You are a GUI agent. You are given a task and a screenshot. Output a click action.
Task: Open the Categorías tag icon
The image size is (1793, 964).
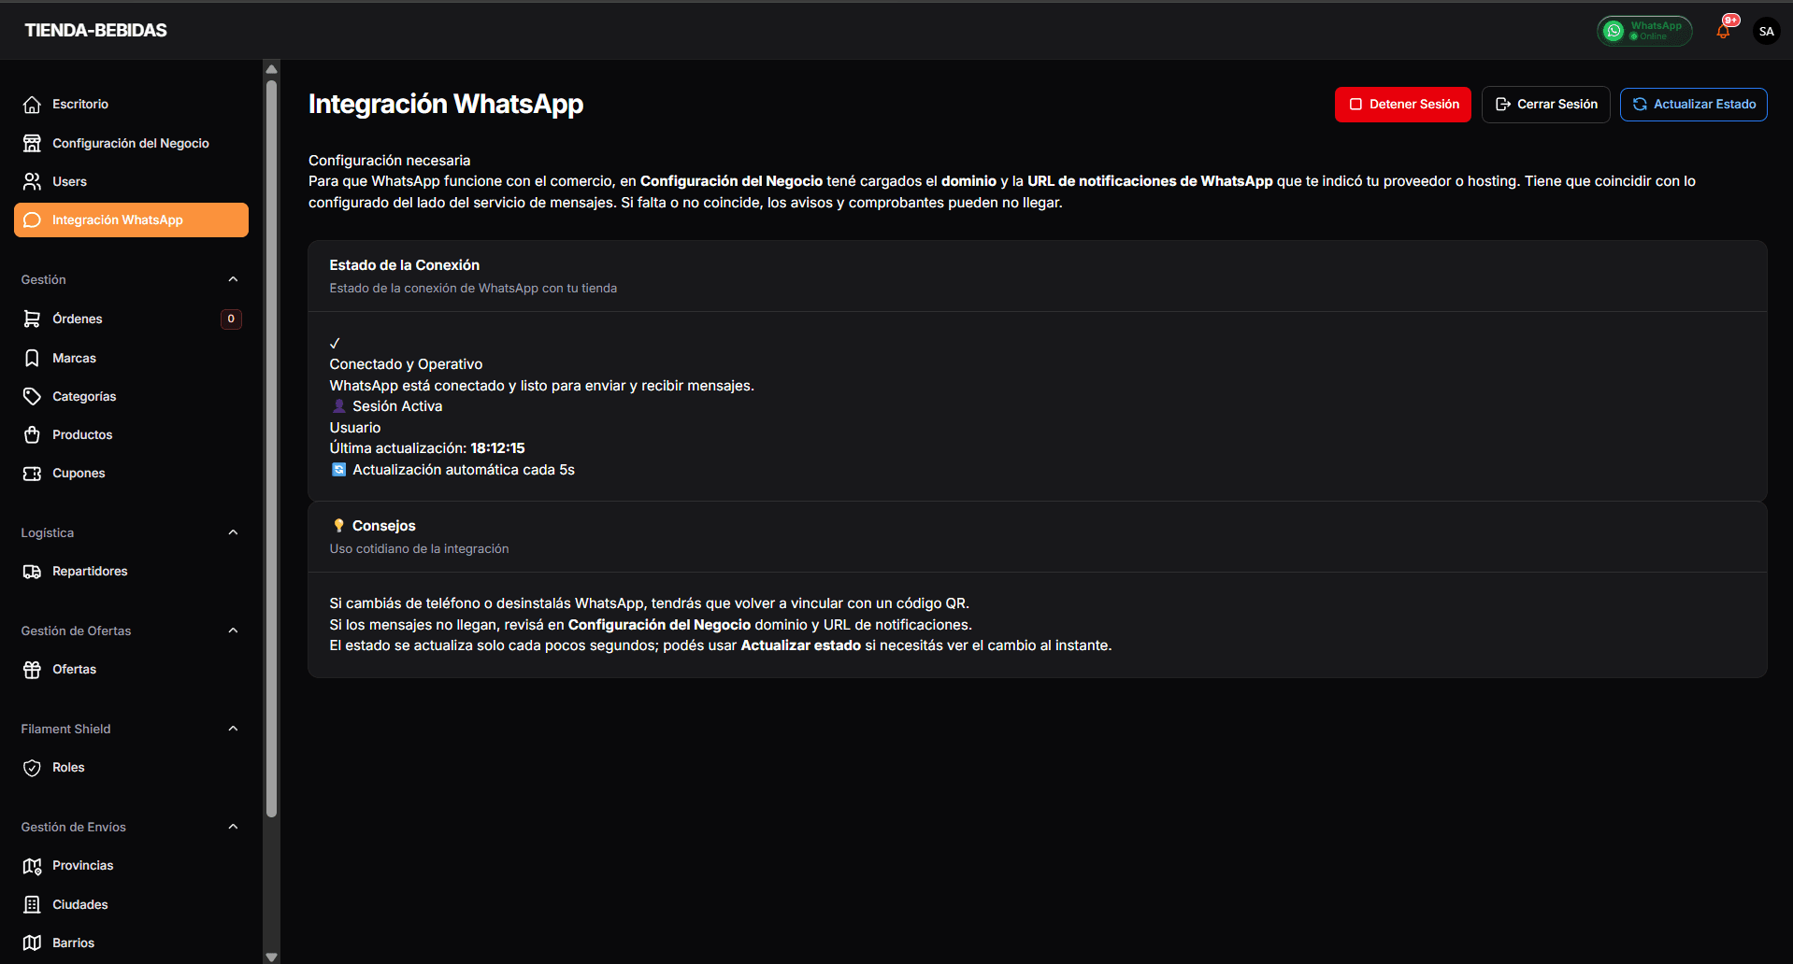click(x=33, y=395)
